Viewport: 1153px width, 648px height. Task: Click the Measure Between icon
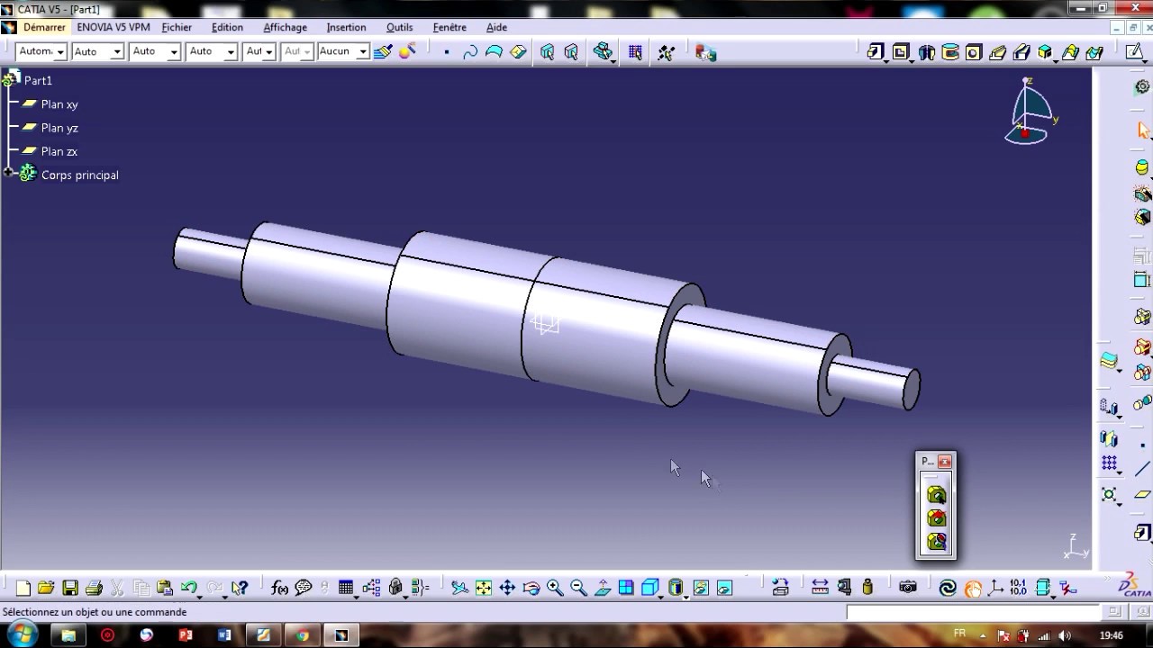coord(820,588)
